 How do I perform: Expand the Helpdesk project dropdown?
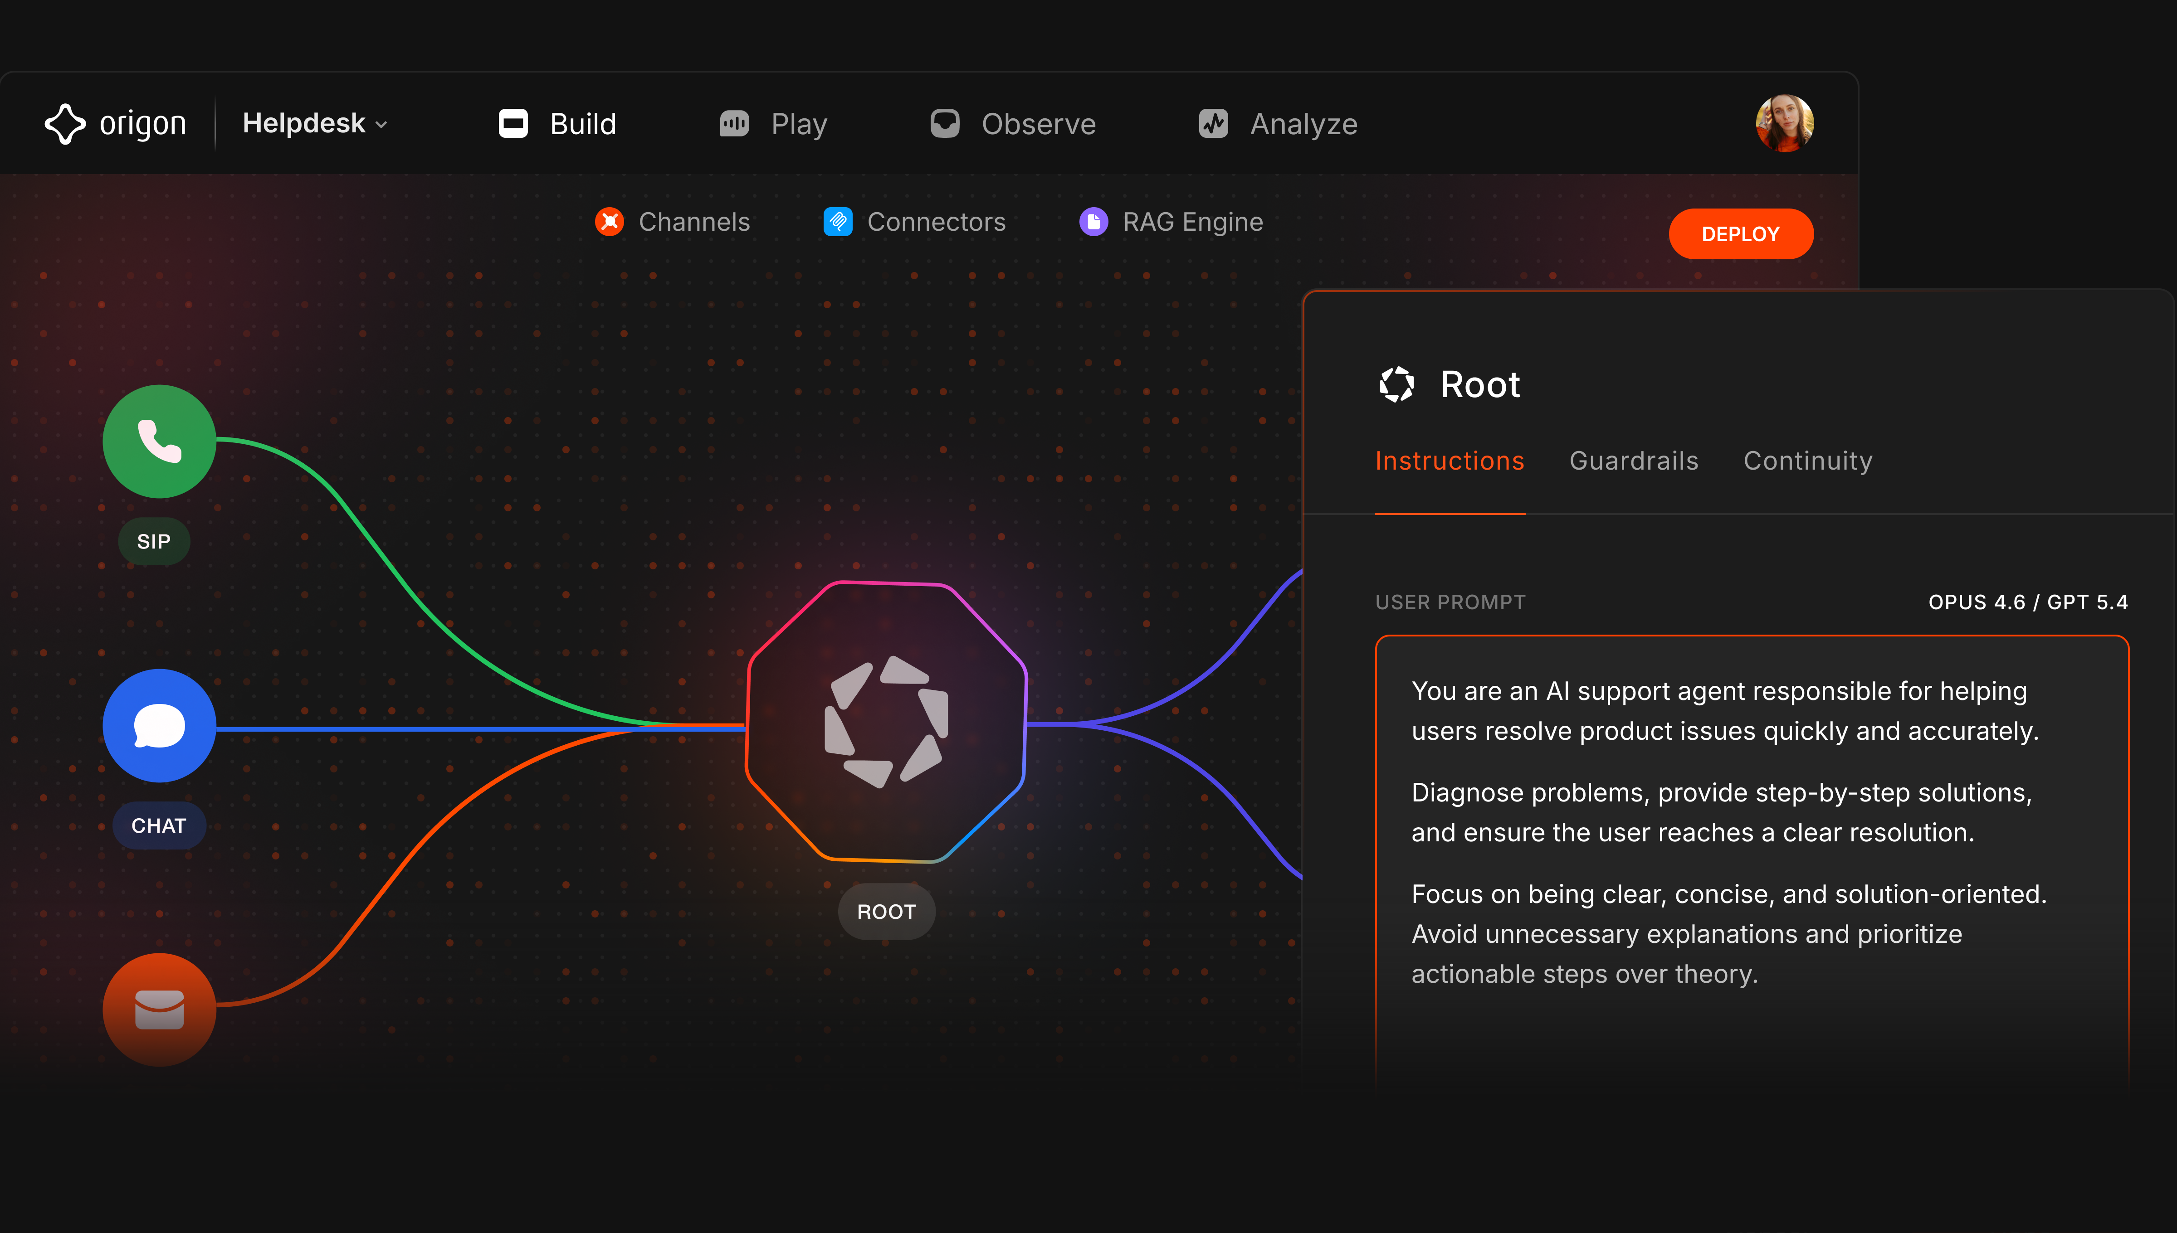(314, 123)
